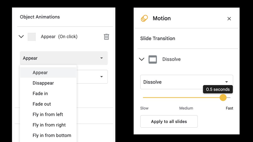Delete the Appear animation with trash icon

tap(107, 37)
